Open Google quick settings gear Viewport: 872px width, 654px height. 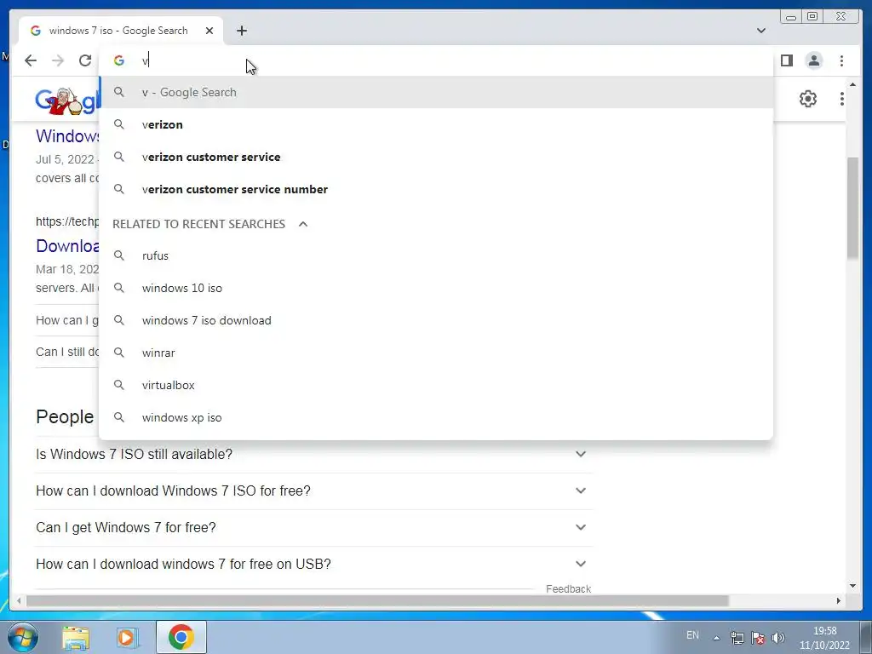click(x=807, y=99)
